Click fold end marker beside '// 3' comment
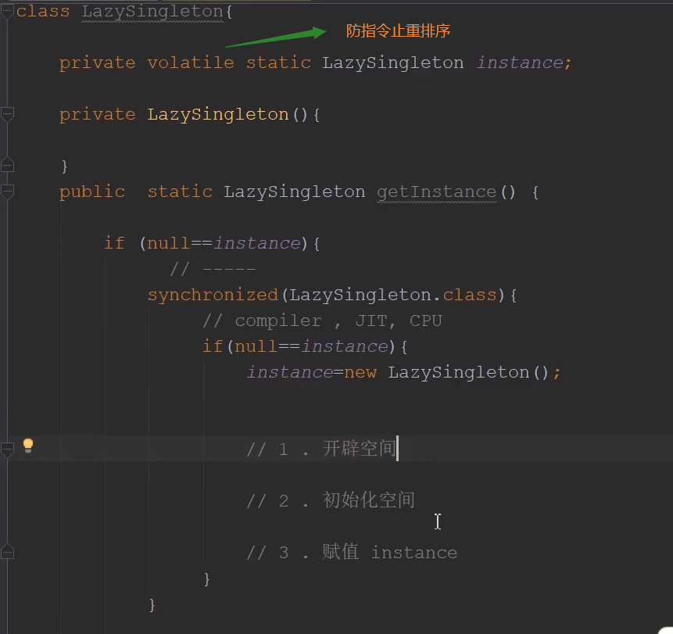 point(7,552)
